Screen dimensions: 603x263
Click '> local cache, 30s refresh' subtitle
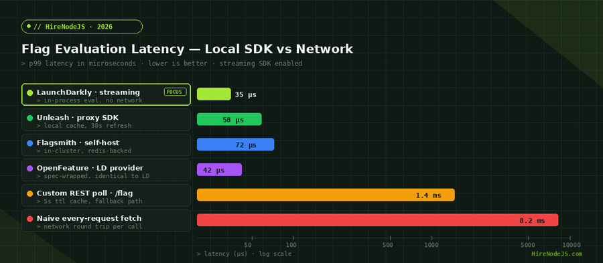point(84,126)
